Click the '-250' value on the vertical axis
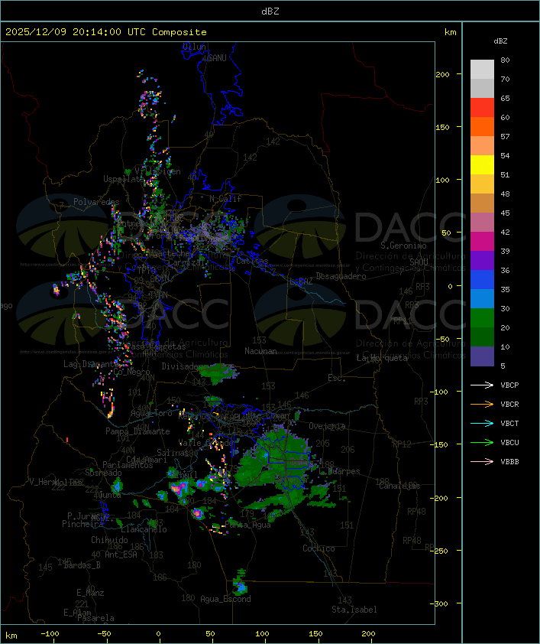The height and width of the screenshot is (644, 540). pos(441,551)
